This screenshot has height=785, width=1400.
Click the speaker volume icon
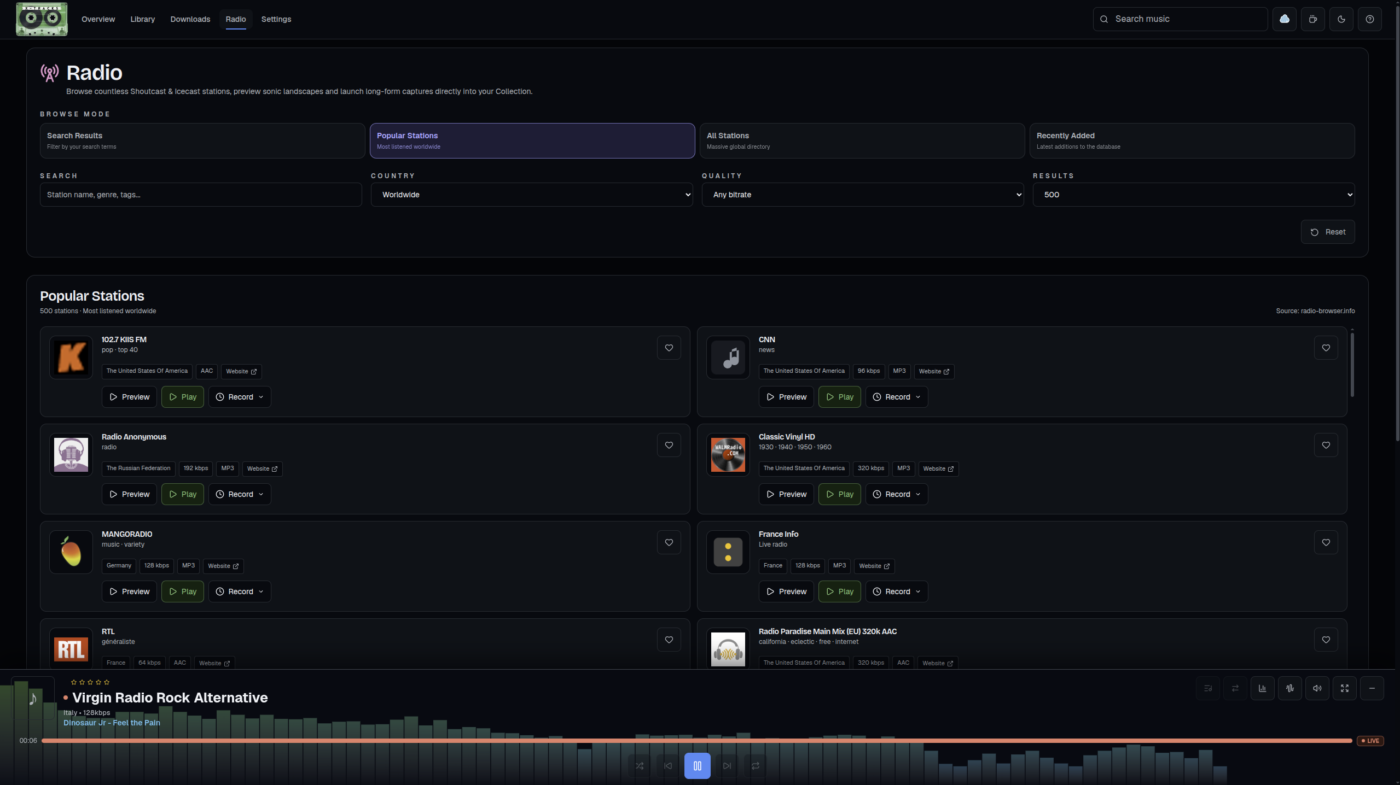(x=1317, y=688)
